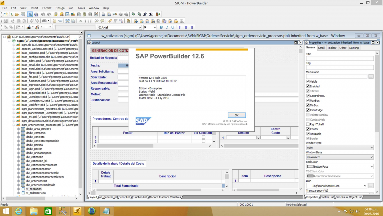Click the Delete X toolbar icon

pyautogui.click(x=80, y=21)
